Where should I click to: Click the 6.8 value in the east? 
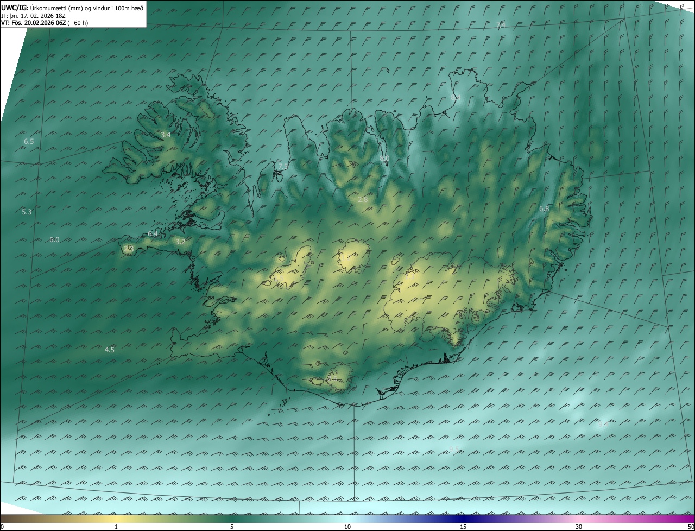pyautogui.click(x=544, y=208)
